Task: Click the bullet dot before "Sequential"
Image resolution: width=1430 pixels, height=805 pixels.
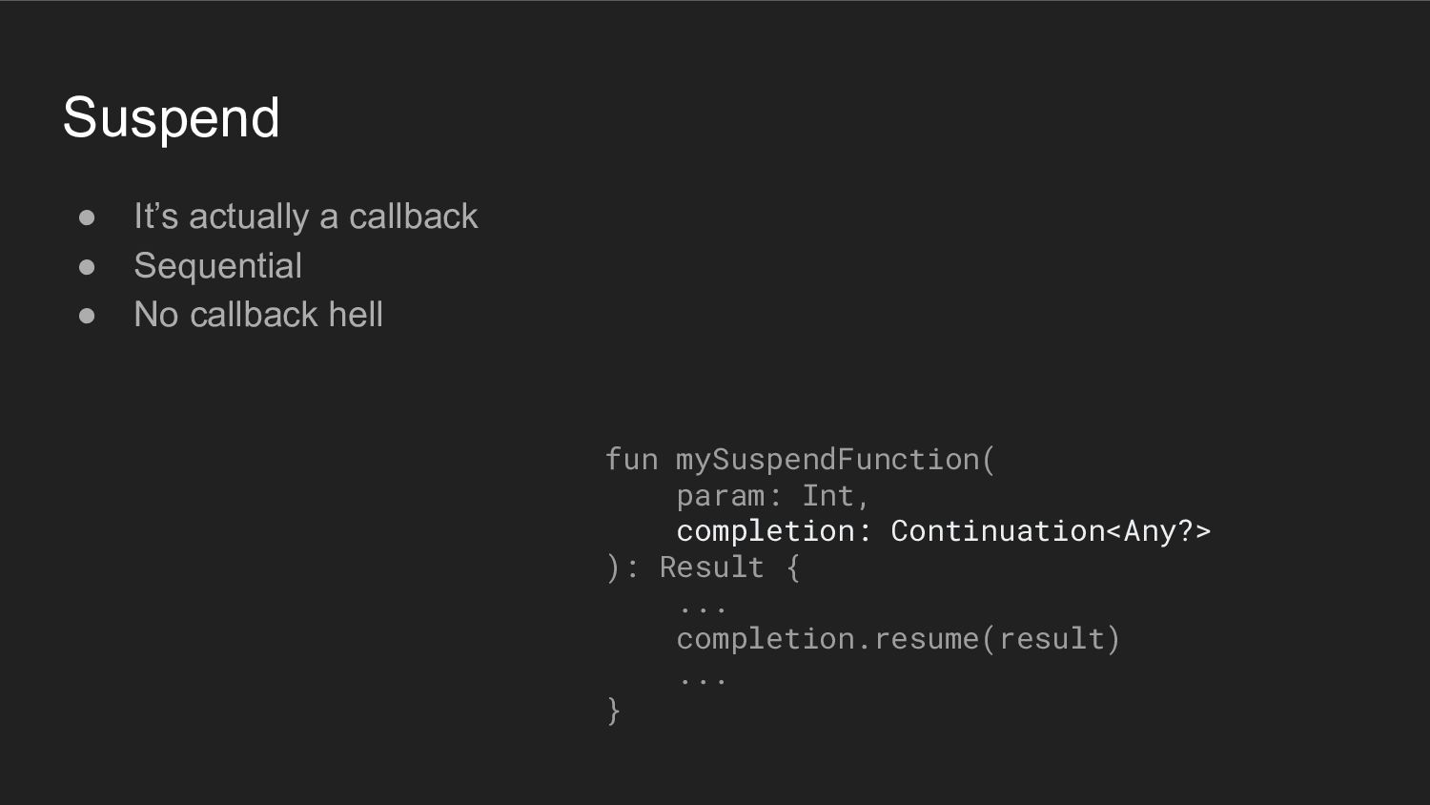Action: pos(87,267)
